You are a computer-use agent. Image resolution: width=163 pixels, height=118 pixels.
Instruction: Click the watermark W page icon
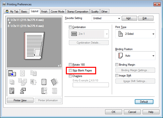pos(44,82)
